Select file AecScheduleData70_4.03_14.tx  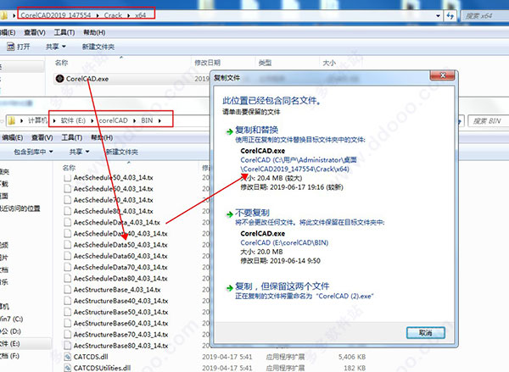pos(120,267)
